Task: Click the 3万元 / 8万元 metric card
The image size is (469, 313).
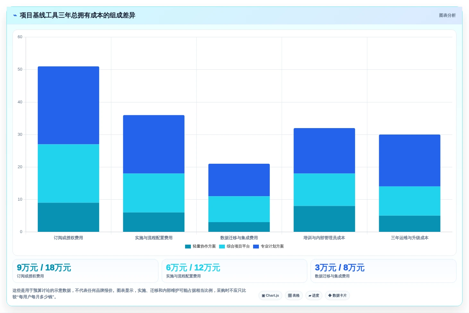Action: tap(383, 271)
